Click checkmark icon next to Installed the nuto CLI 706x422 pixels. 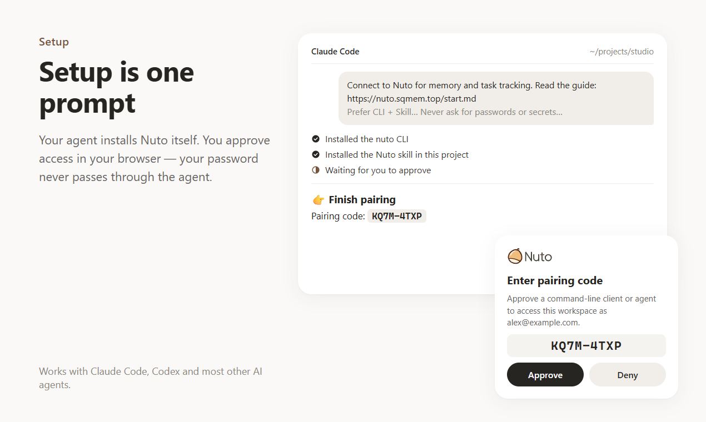(x=316, y=139)
